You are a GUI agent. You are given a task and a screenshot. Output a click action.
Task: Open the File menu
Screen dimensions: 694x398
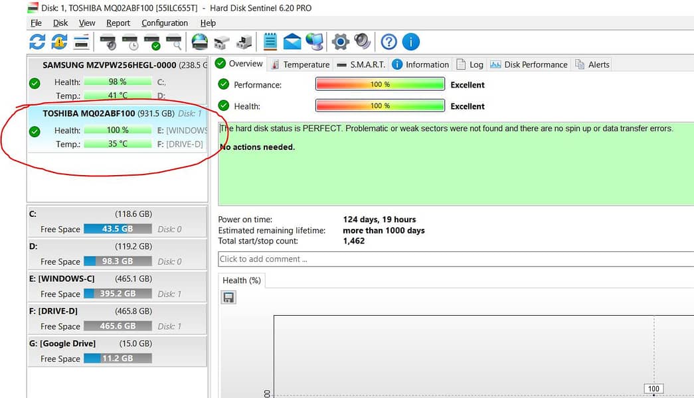(x=37, y=23)
